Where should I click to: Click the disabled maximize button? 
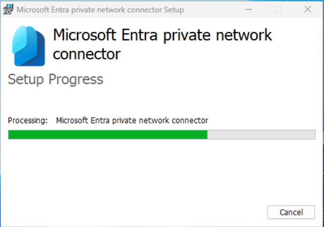pyautogui.click(x=278, y=10)
